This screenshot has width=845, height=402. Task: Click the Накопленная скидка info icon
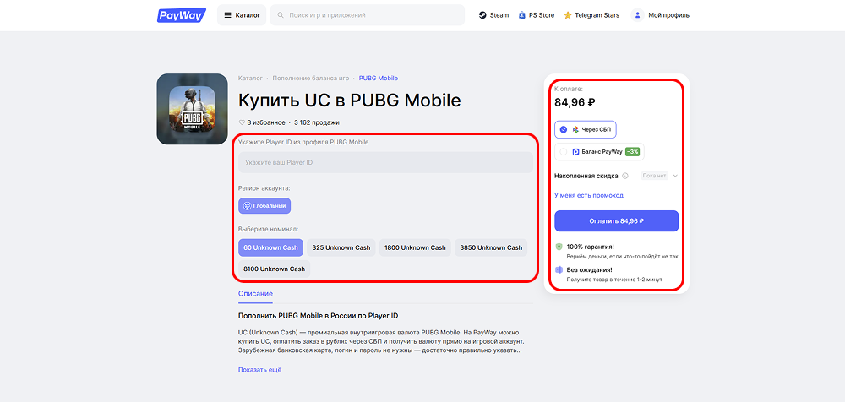point(625,176)
